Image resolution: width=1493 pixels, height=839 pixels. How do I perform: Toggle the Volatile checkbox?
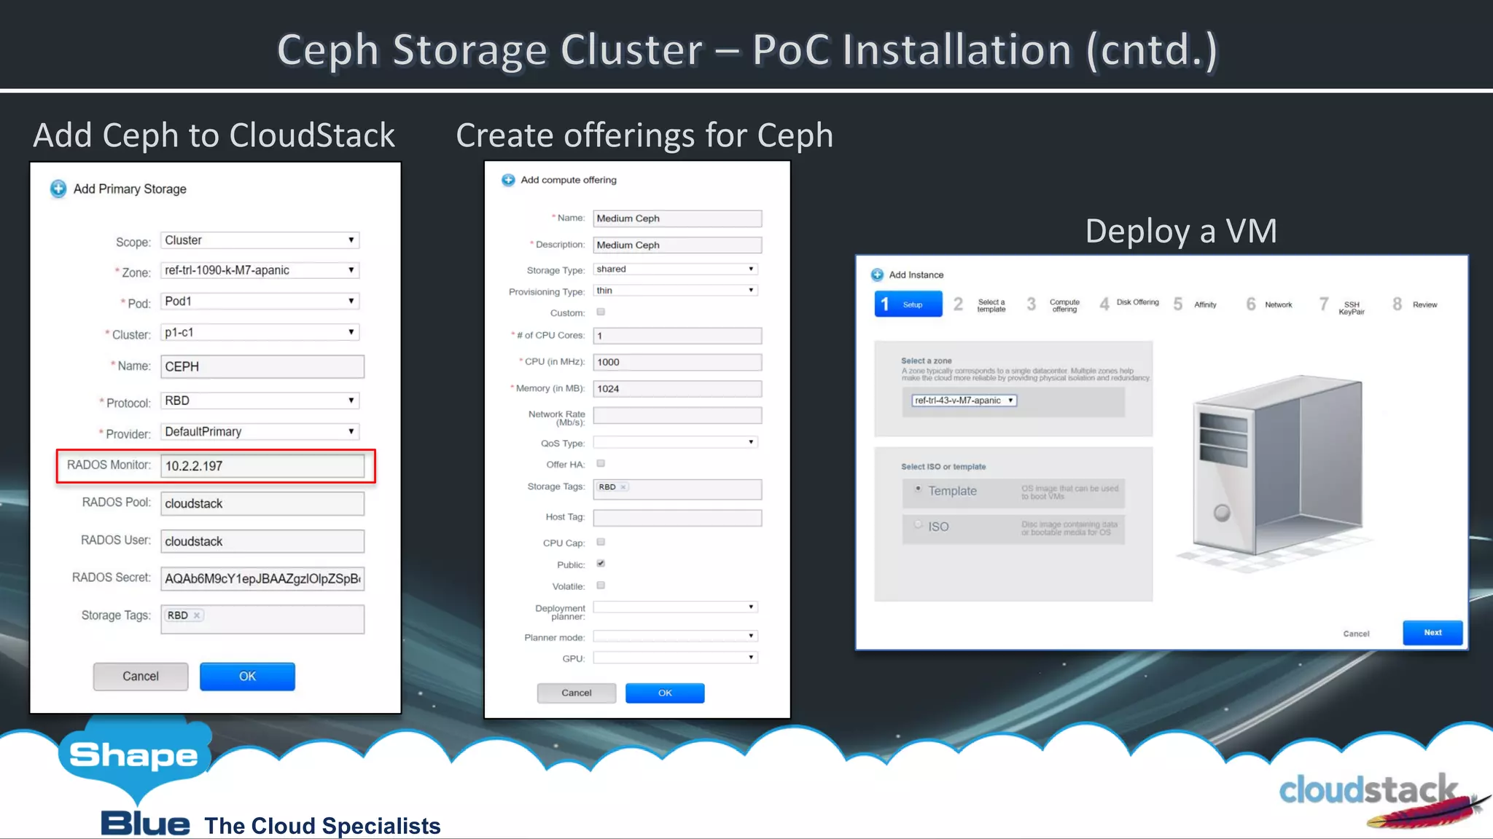[601, 586]
